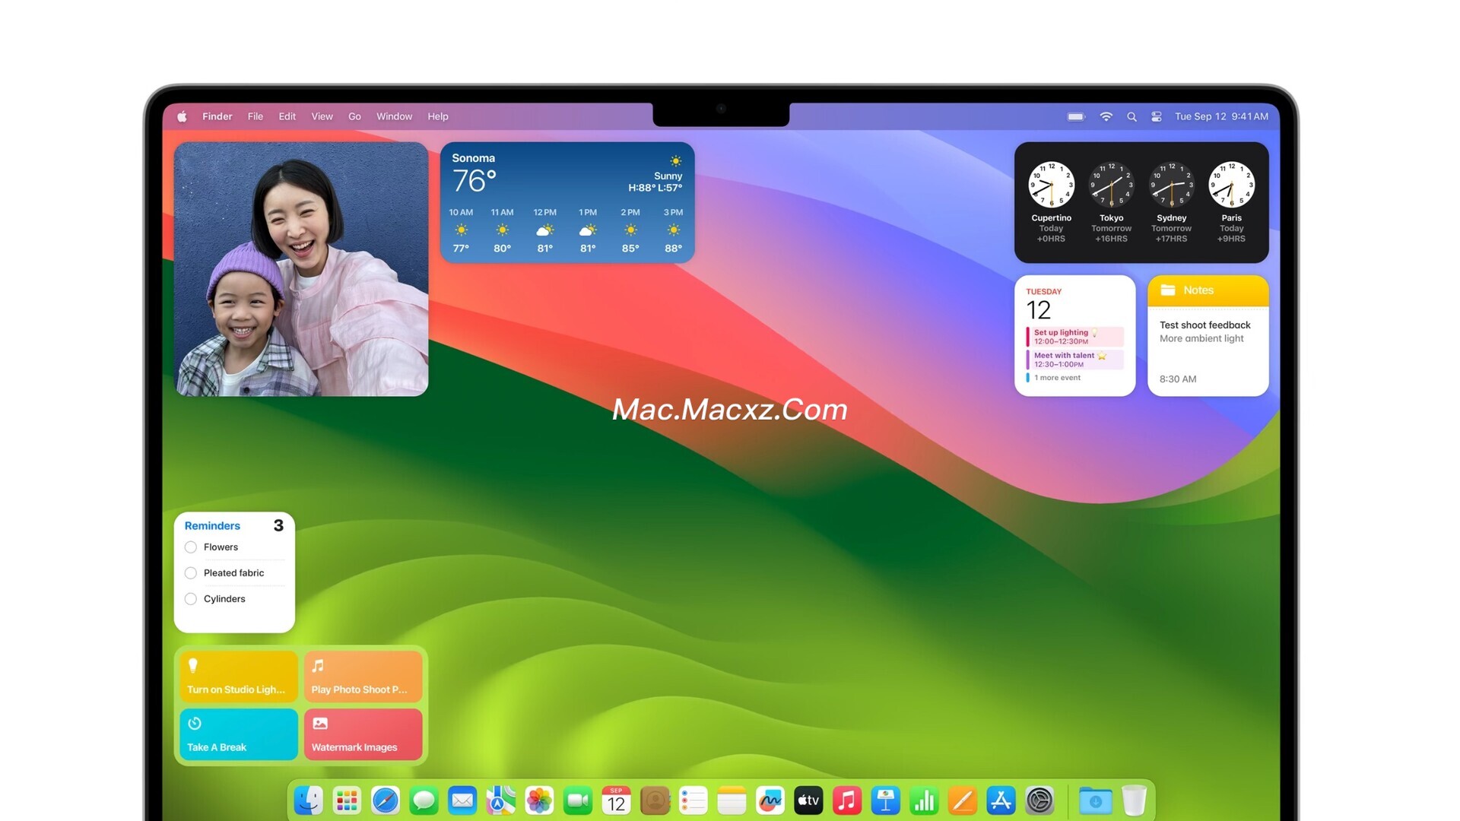Open the File menu

click(x=255, y=116)
